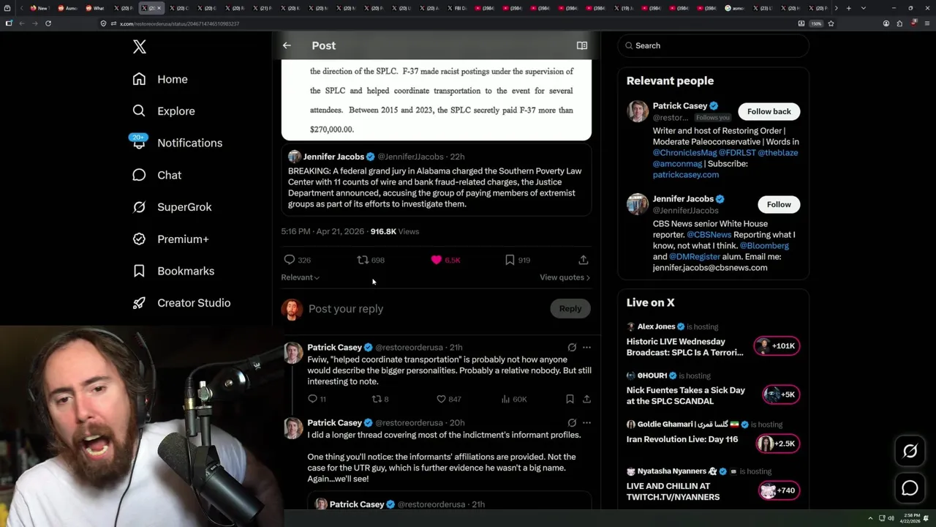Image resolution: width=936 pixels, height=527 pixels.
Task: Open more options on Patrick Casey 20h reply
Action: point(586,423)
